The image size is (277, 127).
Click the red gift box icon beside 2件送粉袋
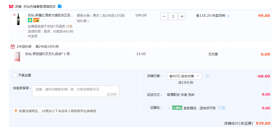(x=13, y=47)
